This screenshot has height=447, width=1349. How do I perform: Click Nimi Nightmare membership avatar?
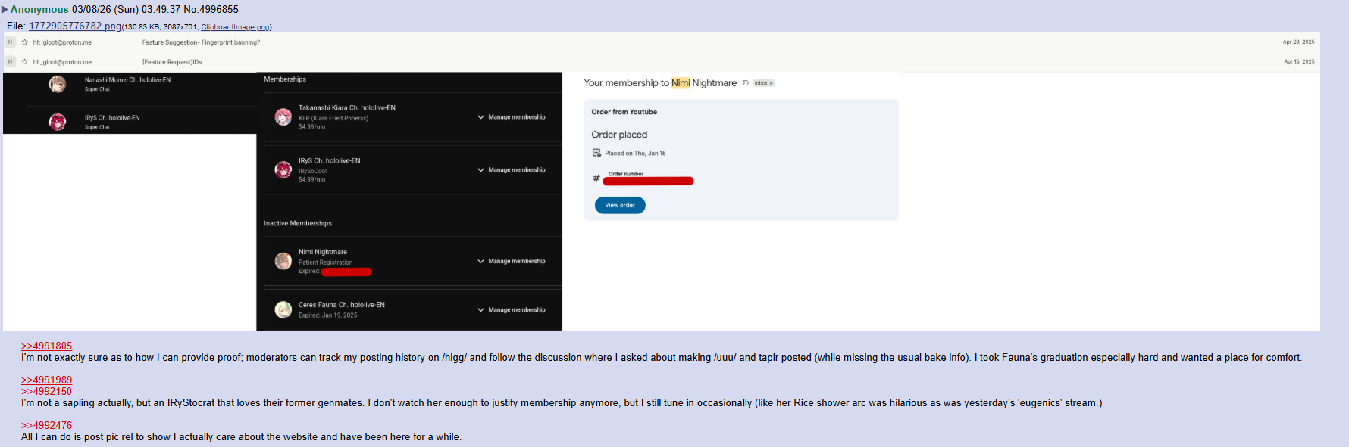coord(283,261)
